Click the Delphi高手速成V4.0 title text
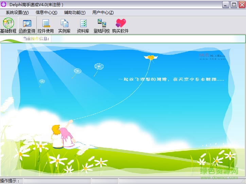Image resolution: width=246 pixels, height=184 pixels. [36, 4]
